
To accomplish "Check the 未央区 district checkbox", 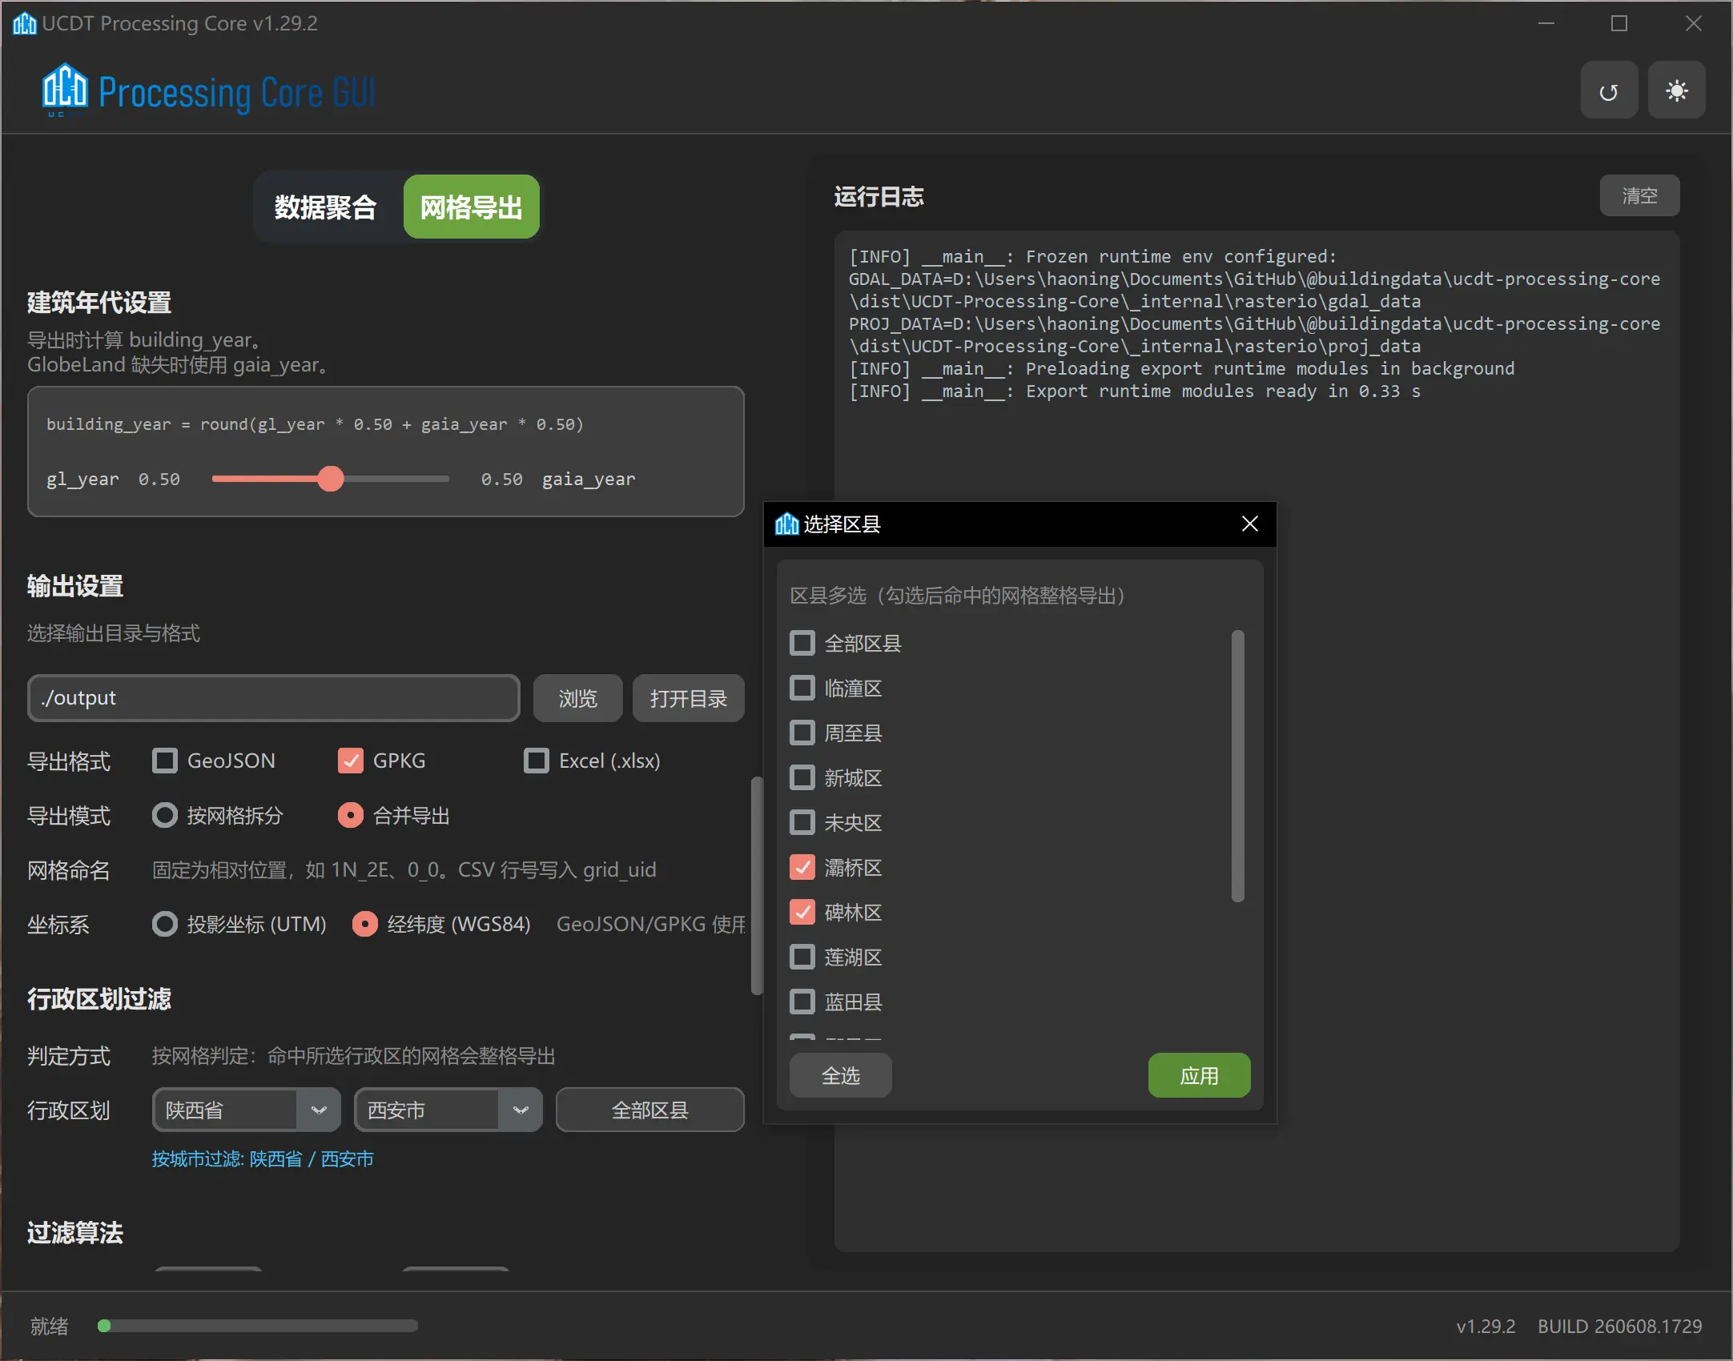I will [802, 822].
